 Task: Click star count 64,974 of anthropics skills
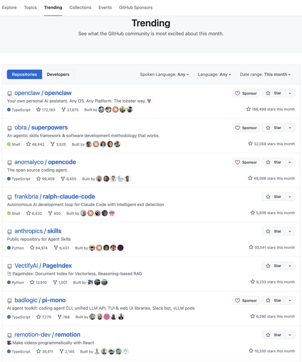pyautogui.click(x=39, y=248)
